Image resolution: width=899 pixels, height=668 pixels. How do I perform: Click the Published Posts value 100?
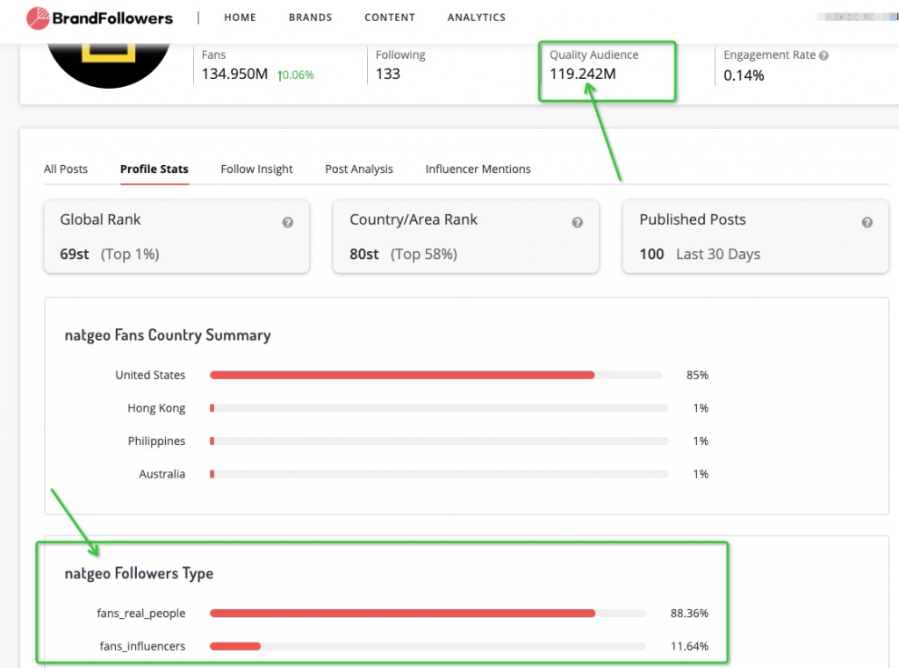[x=652, y=254]
